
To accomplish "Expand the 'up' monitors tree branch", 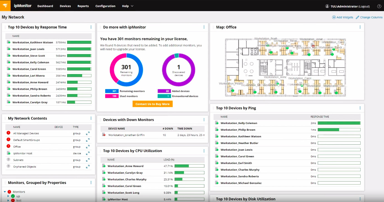I will point(8,196).
